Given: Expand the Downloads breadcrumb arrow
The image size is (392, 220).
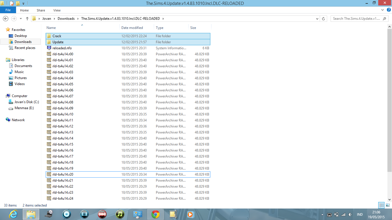Looking at the screenshot, I should tap(78, 19).
